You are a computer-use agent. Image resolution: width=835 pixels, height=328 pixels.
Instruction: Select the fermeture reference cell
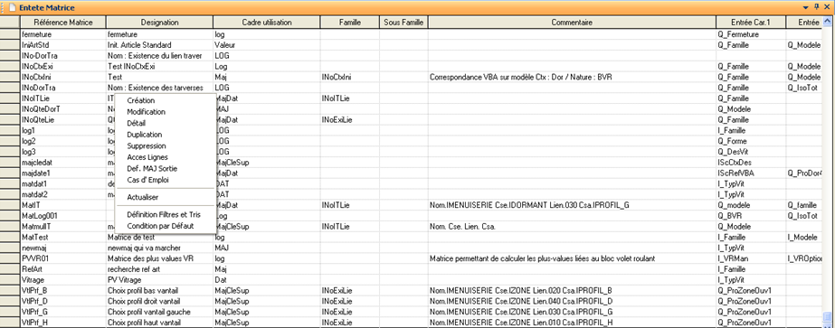pos(63,34)
